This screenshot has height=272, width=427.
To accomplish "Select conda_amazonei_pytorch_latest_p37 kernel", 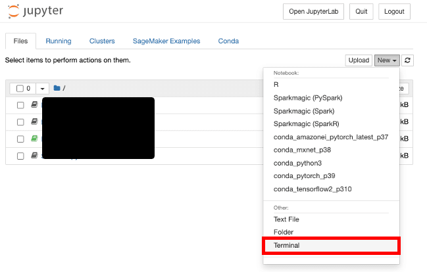I will 331,137.
